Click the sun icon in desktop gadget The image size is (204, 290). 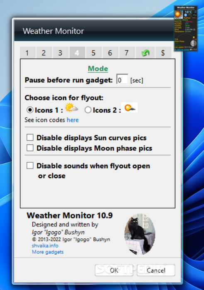pyautogui.click(x=178, y=14)
